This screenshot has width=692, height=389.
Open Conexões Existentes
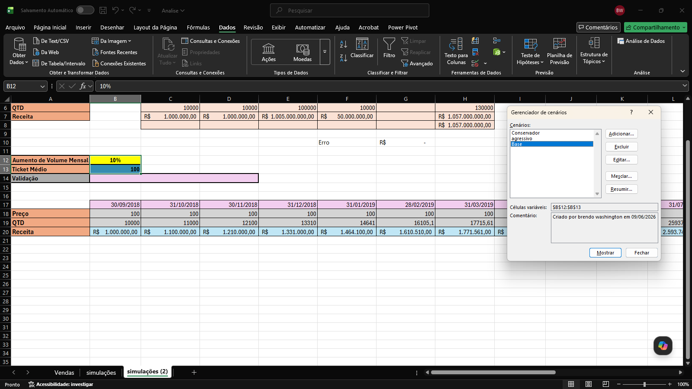click(x=119, y=63)
